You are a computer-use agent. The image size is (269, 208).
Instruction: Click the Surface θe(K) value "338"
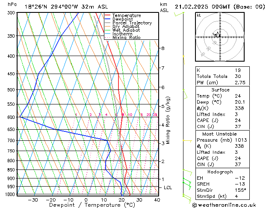point(239,108)
